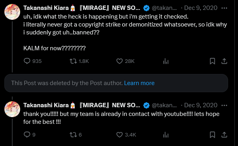Reply to the copyright strike post

[32, 61]
